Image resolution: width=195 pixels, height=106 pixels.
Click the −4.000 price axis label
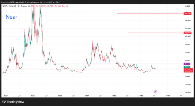[x=188, y=93]
